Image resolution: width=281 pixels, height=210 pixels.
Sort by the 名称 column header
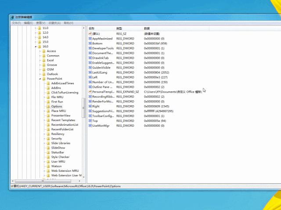(x=101, y=28)
